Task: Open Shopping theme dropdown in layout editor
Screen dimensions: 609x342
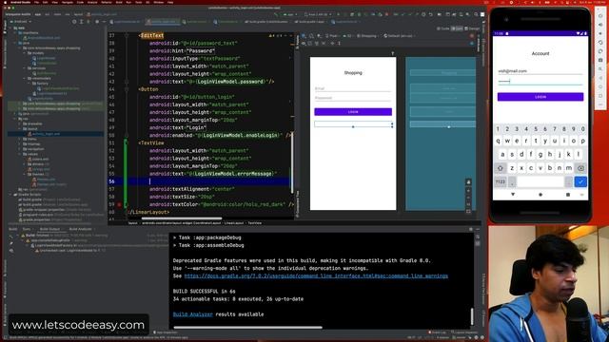Action: point(367,36)
